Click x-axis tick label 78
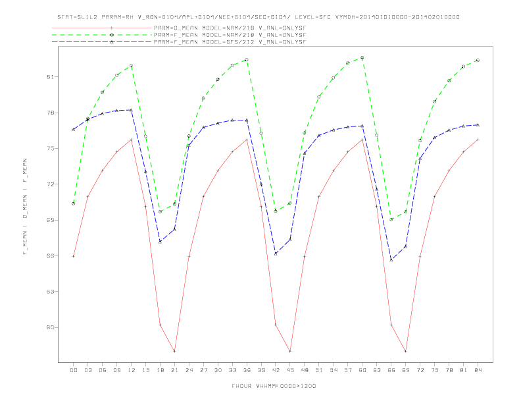The image size is (521, 403). [449, 370]
